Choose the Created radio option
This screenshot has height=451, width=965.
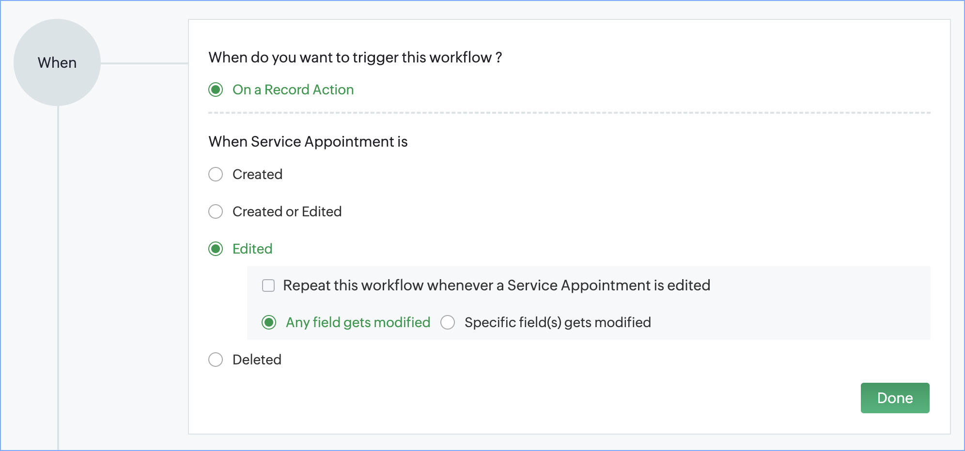[x=216, y=174]
